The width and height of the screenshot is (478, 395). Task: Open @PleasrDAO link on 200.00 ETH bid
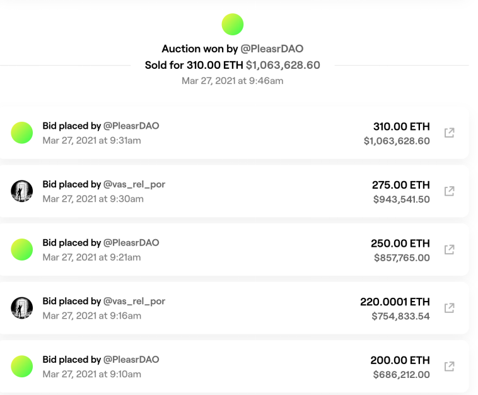pyautogui.click(x=131, y=359)
